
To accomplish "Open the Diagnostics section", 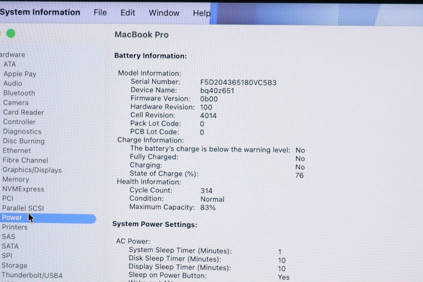I will (22, 131).
